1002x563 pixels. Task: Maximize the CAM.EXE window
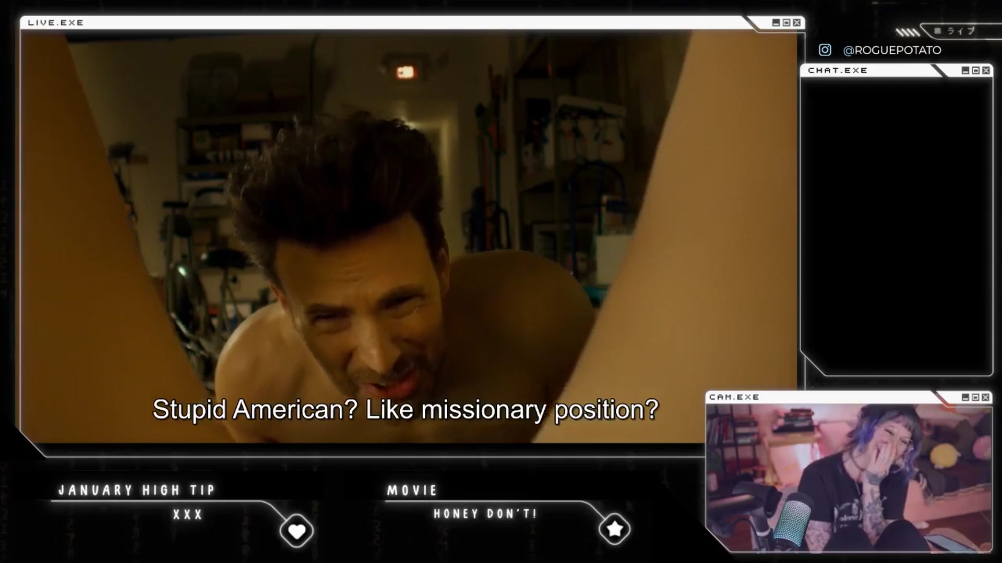(x=975, y=397)
